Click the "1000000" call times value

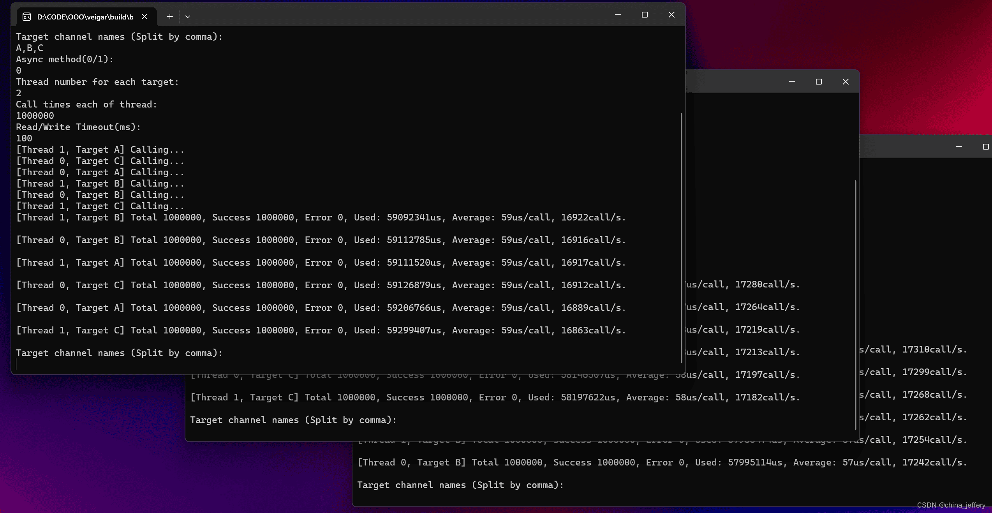tap(35, 116)
